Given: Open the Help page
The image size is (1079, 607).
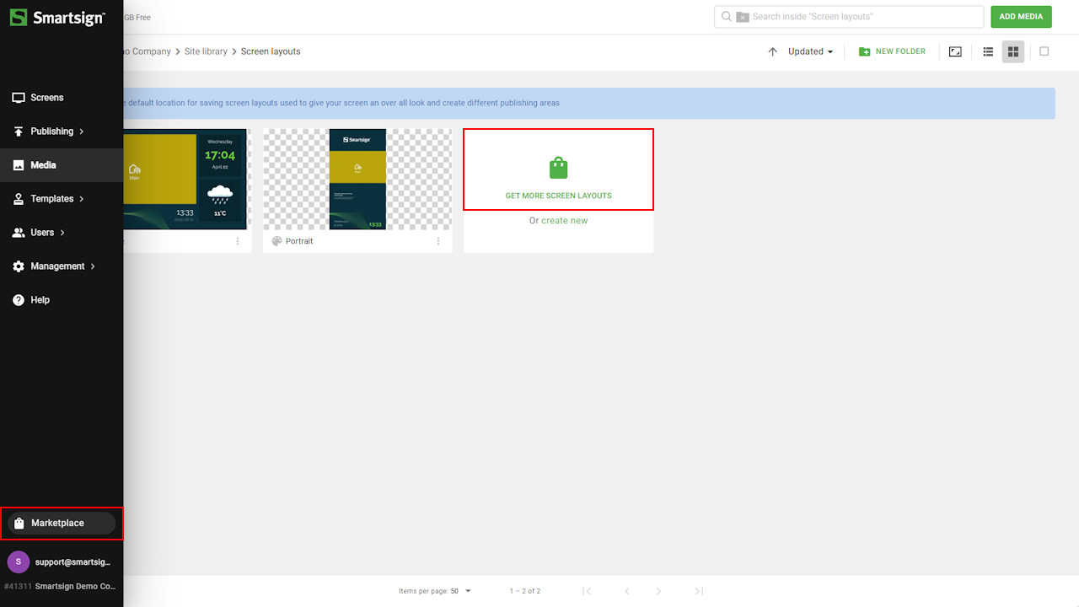Looking at the screenshot, I should (40, 300).
